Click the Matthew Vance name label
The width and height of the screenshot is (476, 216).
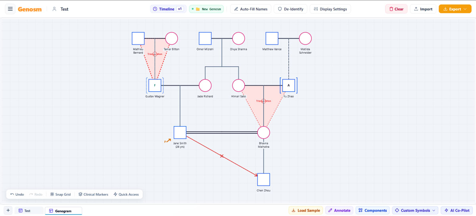pyautogui.click(x=272, y=49)
